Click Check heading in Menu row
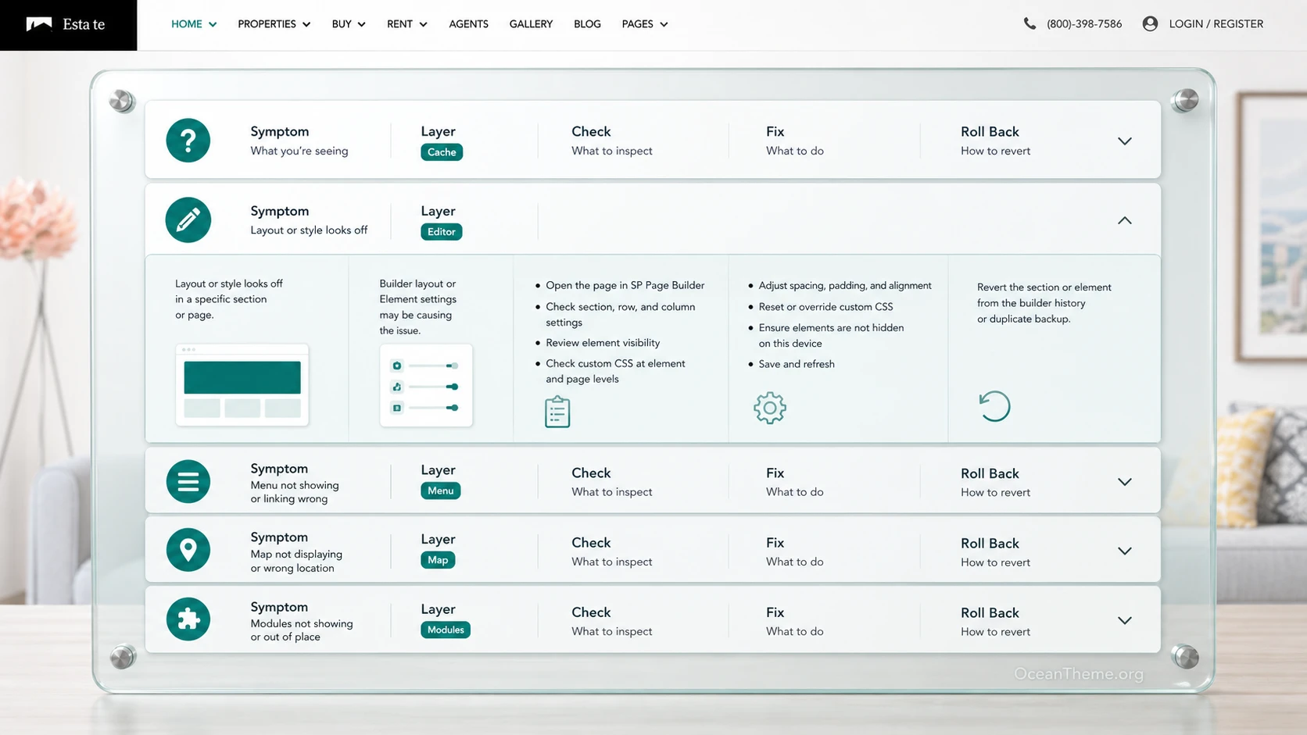Screen dimensions: 1307x735 [591, 473]
